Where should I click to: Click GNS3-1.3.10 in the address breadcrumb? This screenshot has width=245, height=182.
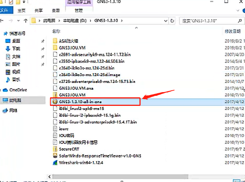pyautogui.click(x=106, y=20)
